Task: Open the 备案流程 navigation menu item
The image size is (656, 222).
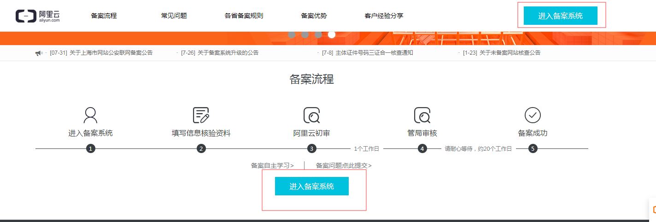Action: [104, 16]
